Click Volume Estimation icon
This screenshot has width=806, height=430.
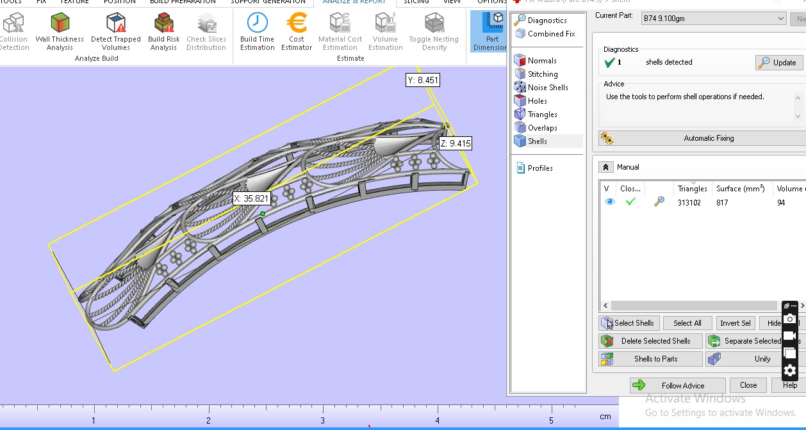[386, 32]
